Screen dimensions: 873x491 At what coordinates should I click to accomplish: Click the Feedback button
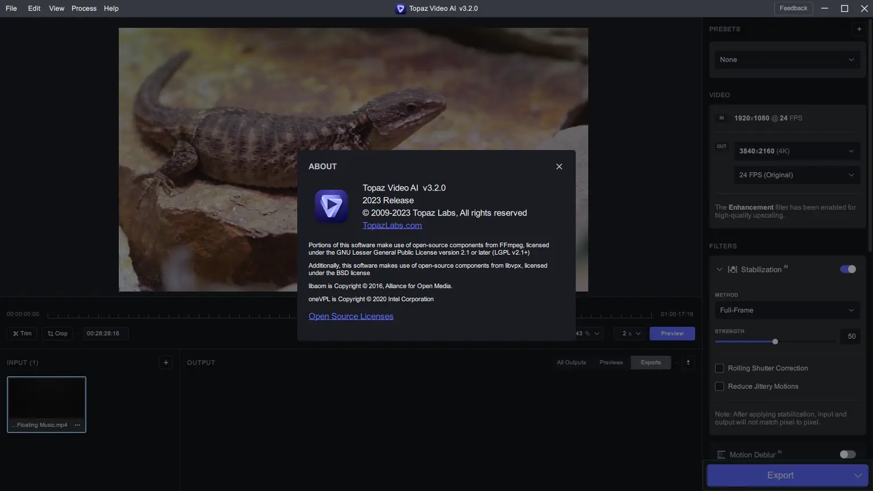point(793,9)
